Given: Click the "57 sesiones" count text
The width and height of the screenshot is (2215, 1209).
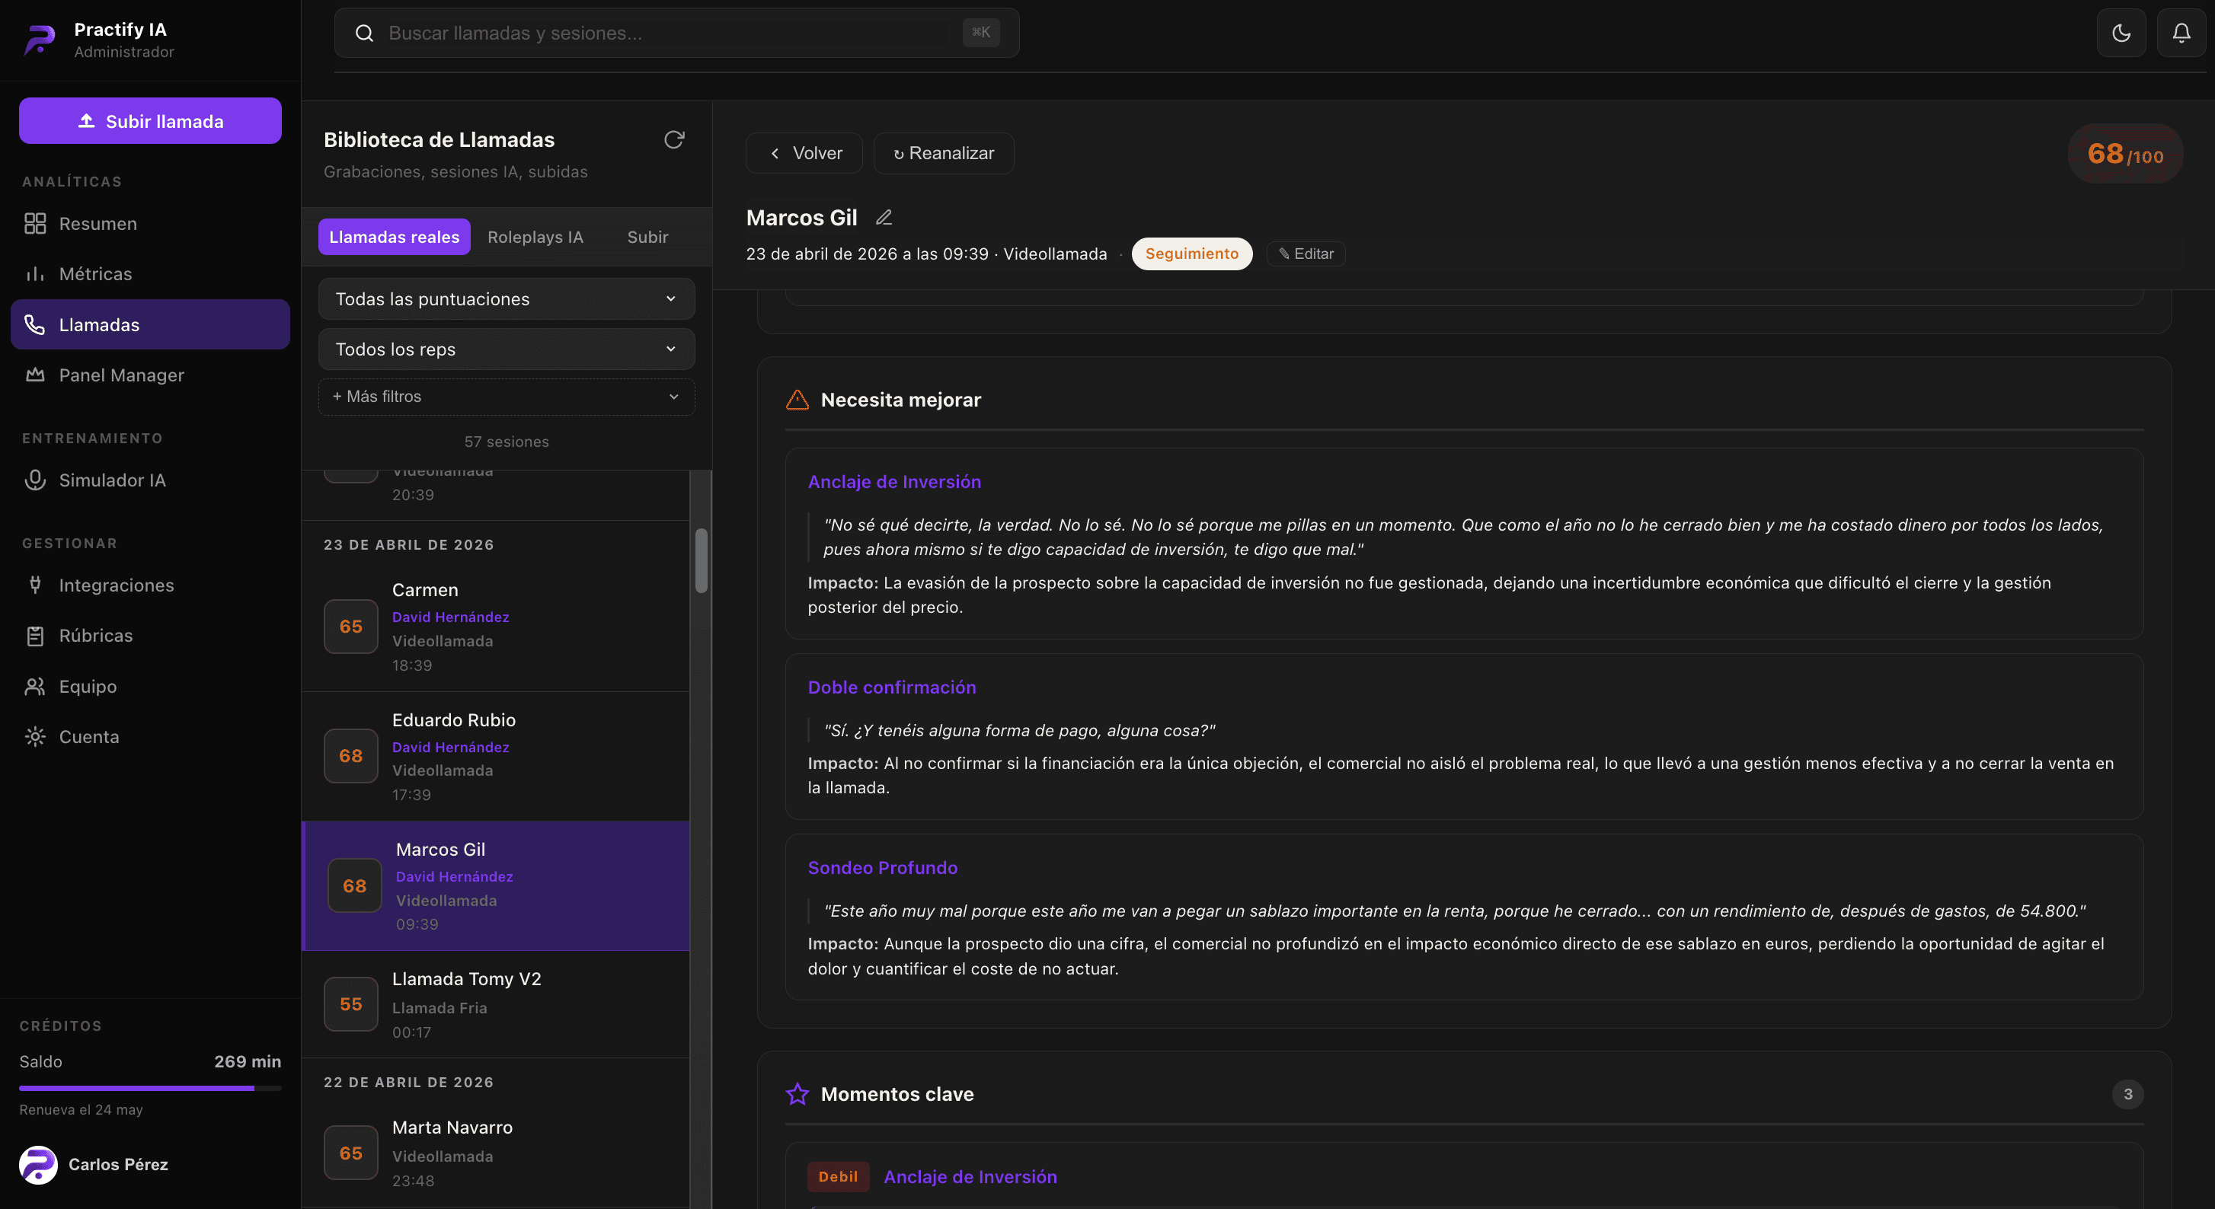Looking at the screenshot, I should click(507, 442).
